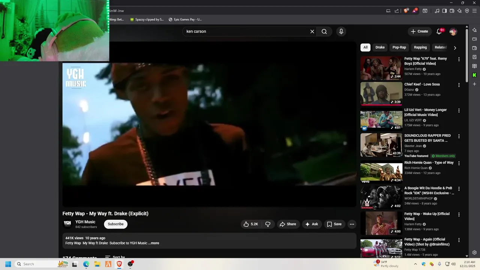Select the All filter chip
480x270 pixels.
point(365,47)
